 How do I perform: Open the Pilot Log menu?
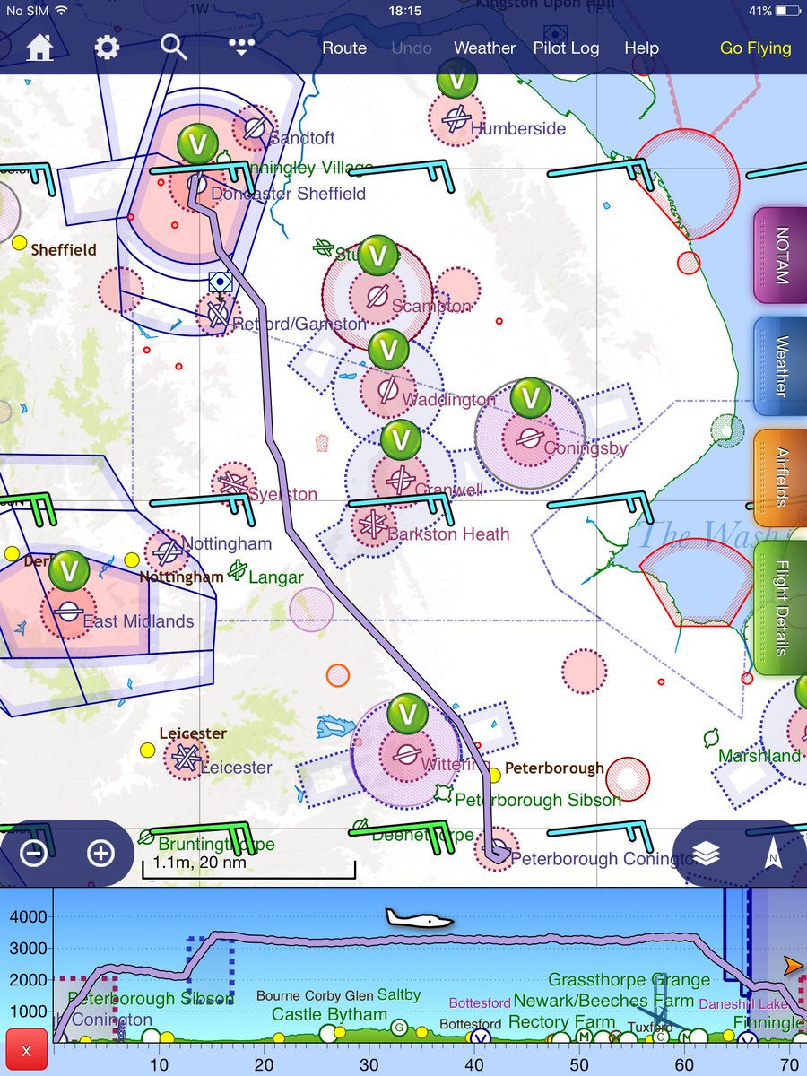click(566, 48)
